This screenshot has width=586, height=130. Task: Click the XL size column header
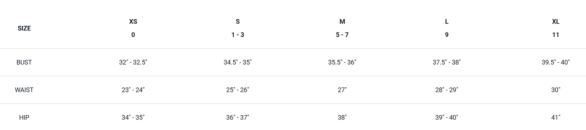[556, 28]
